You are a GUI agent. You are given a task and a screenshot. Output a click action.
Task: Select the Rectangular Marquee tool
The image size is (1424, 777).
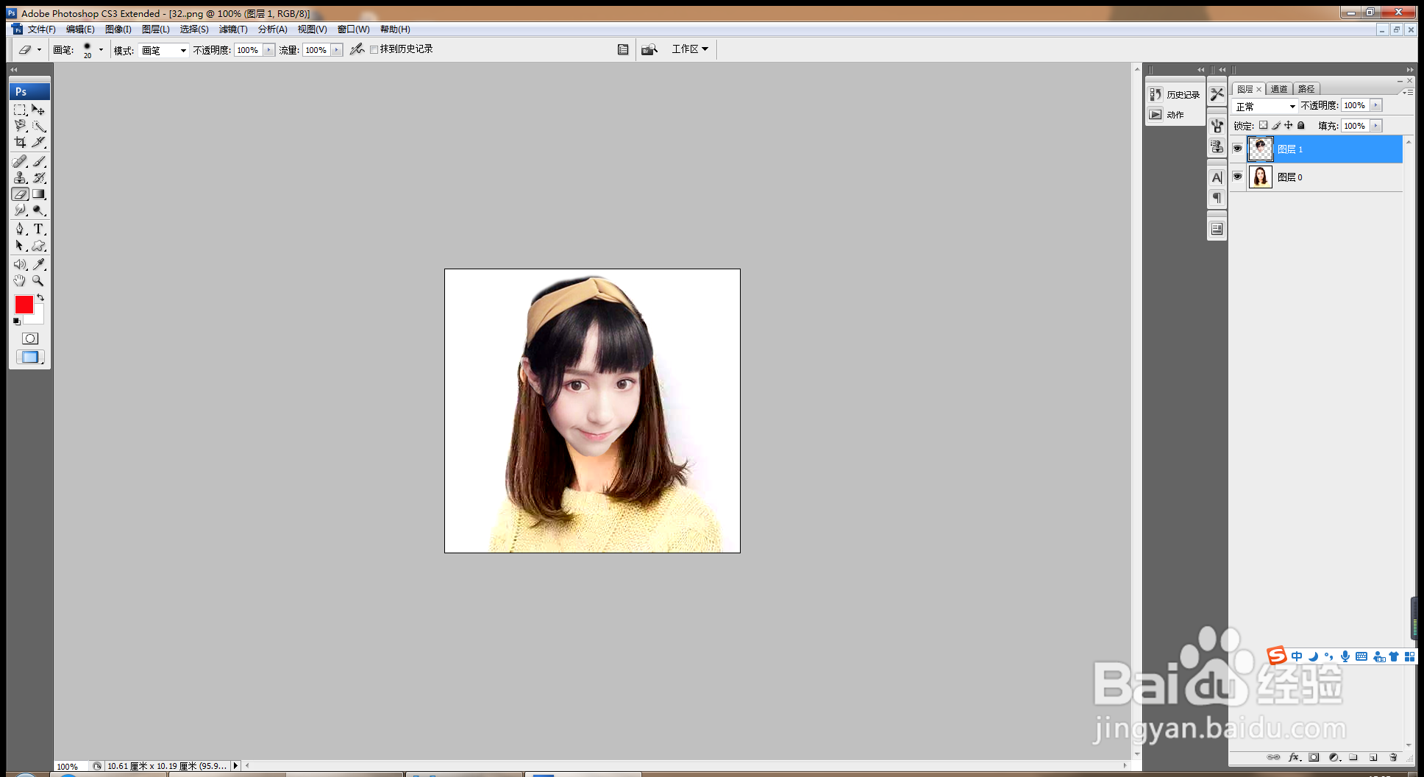point(20,110)
